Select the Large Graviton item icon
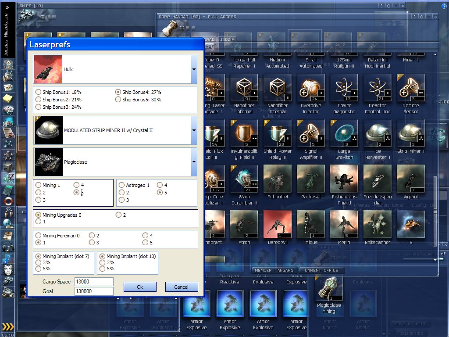Screen dimensions: 449x337 tap(344, 133)
